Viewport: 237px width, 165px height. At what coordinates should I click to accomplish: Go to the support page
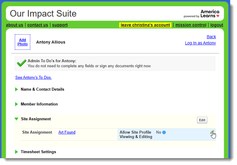pos(60,25)
